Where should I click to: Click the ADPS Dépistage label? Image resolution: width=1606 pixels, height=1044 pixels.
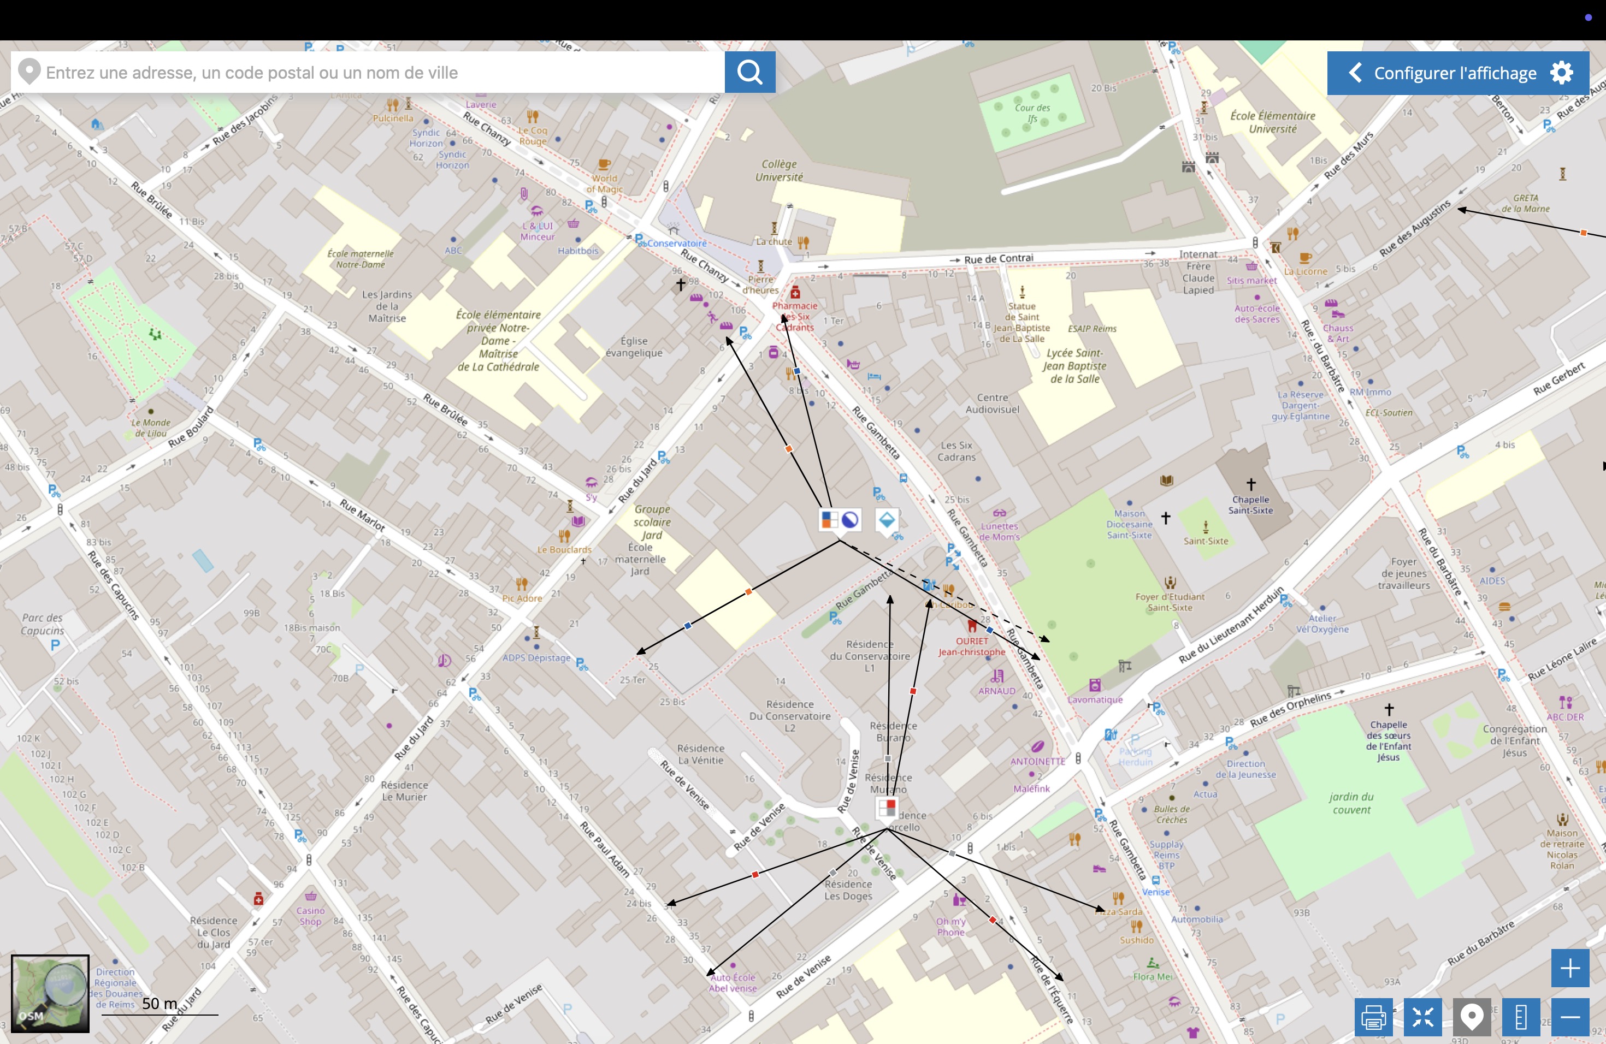[536, 657]
